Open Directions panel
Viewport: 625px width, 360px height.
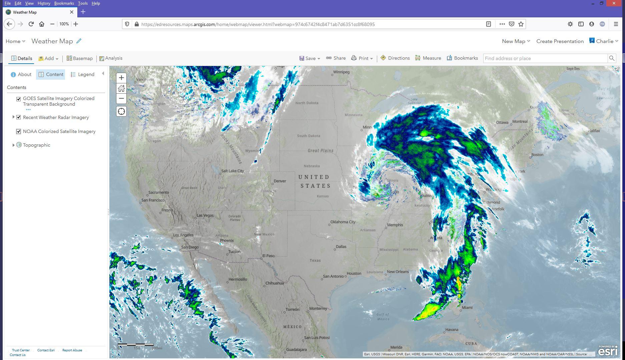click(395, 58)
